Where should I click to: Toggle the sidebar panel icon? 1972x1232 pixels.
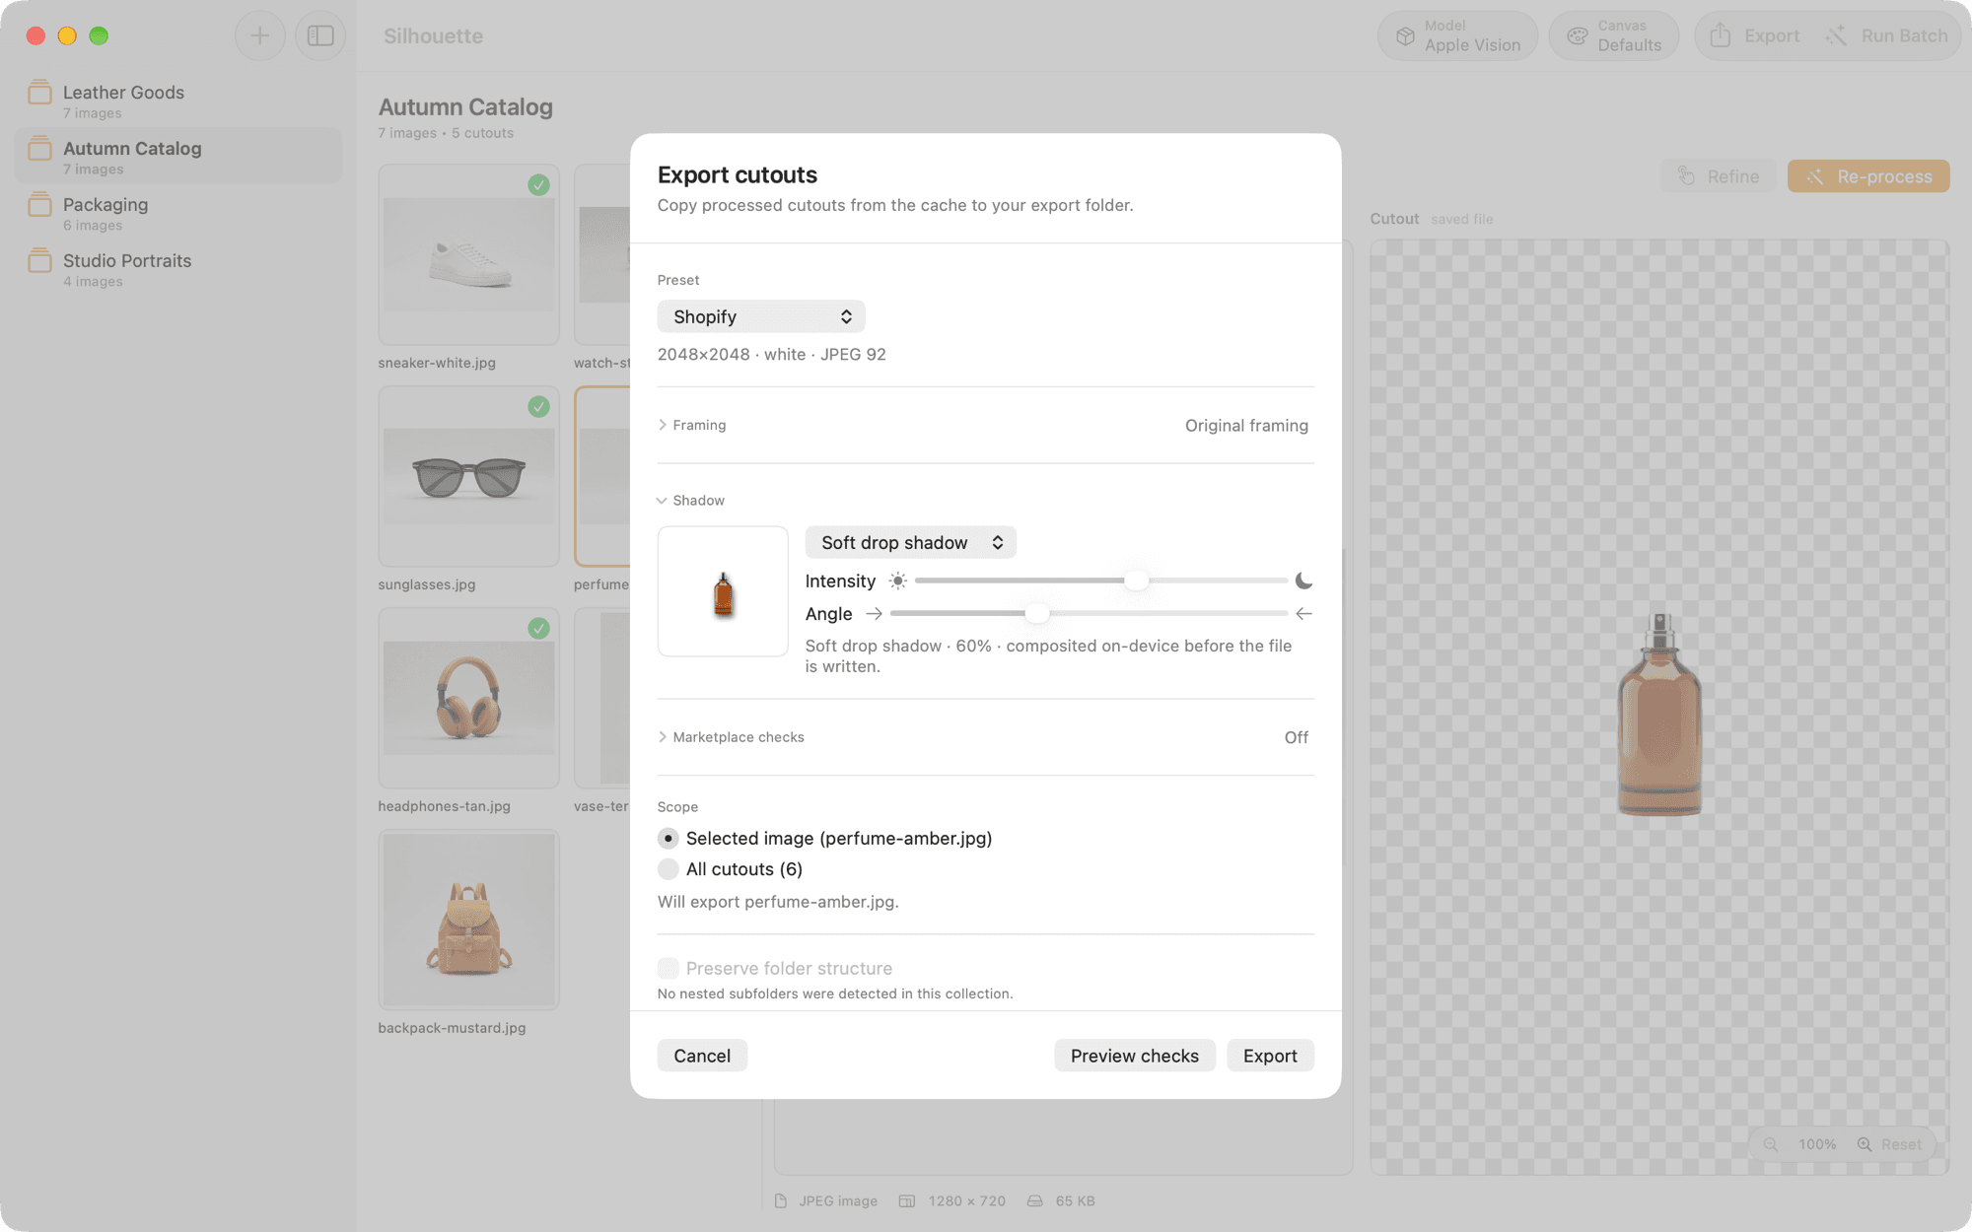(x=320, y=35)
